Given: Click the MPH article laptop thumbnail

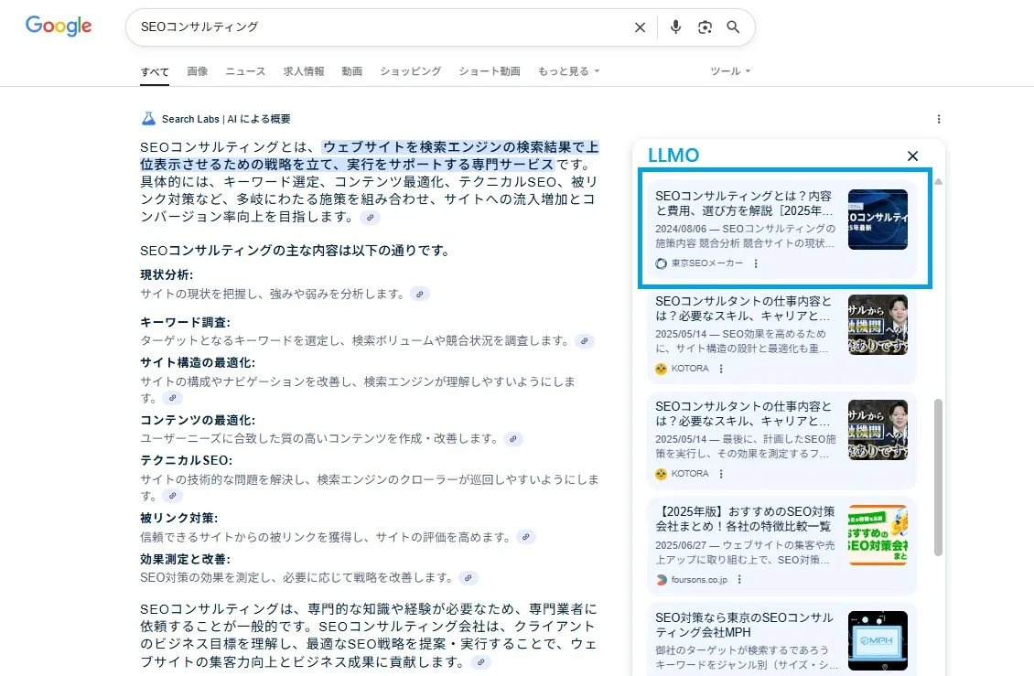Looking at the screenshot, I should coord(878,640).
